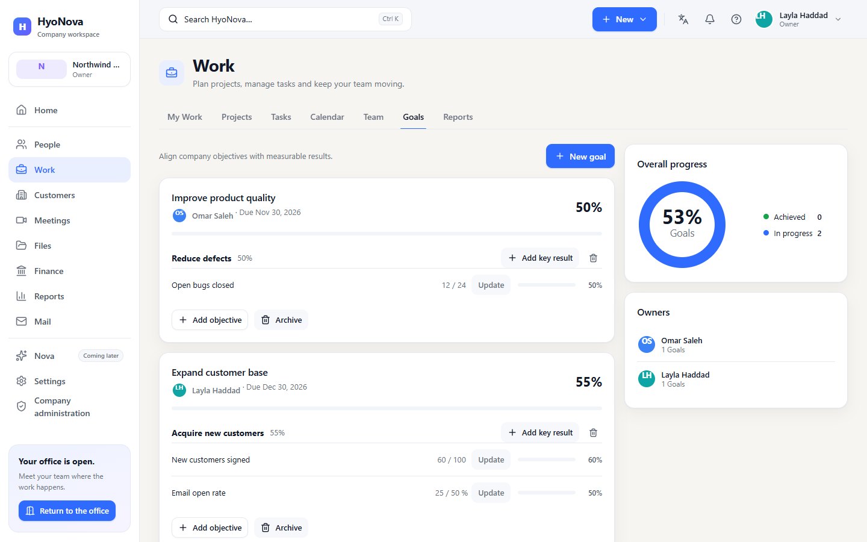This screenshot has width=867, height=542.
Task: Click the Open bugs closed progress bar
Action: coord(547,285)
